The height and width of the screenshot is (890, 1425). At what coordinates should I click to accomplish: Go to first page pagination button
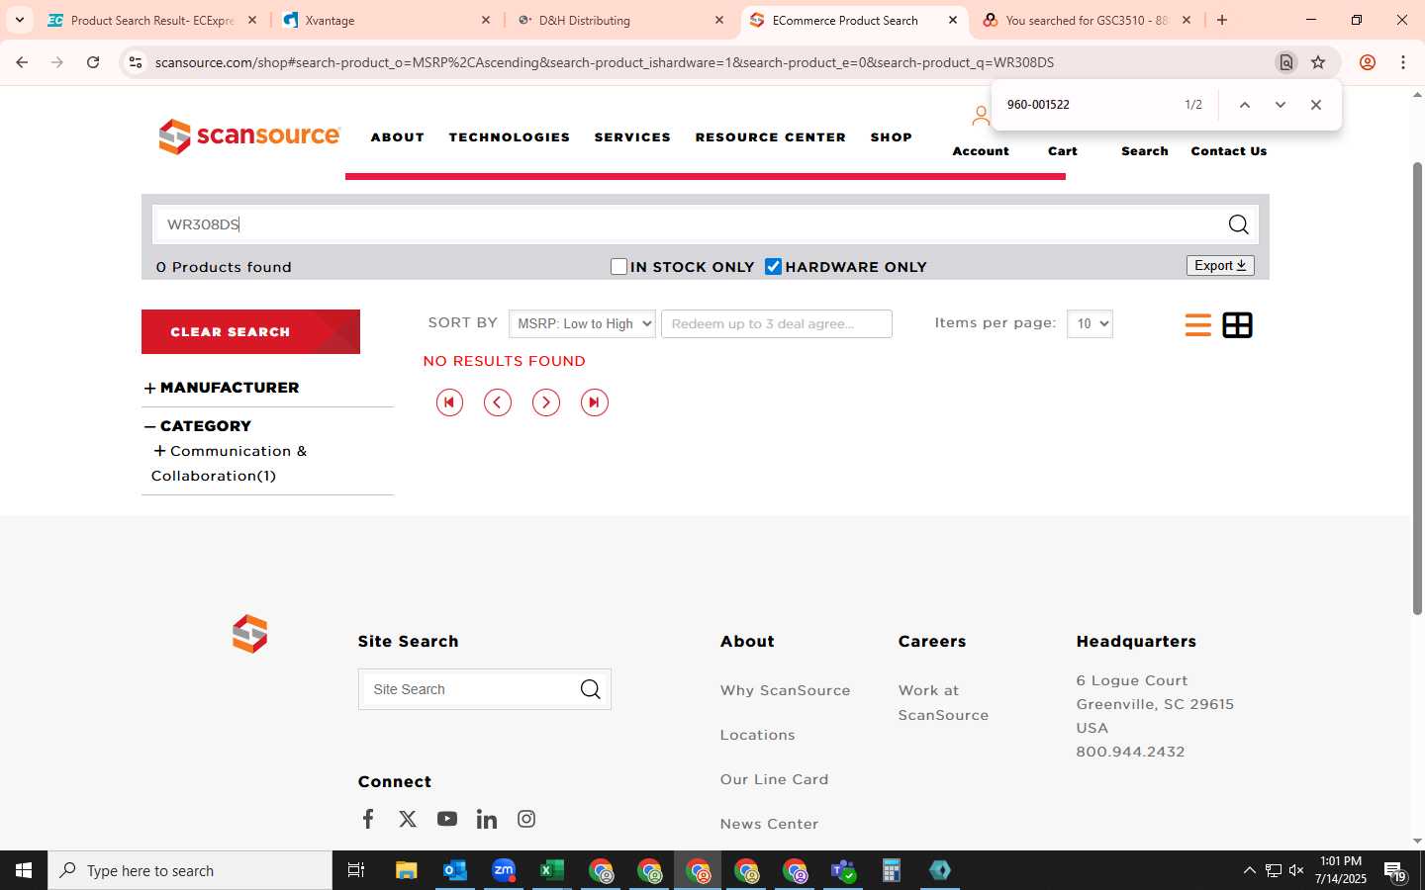pos(449,402)
